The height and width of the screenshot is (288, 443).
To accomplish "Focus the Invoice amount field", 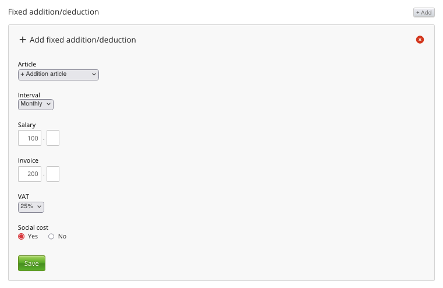I will [30, 174].
